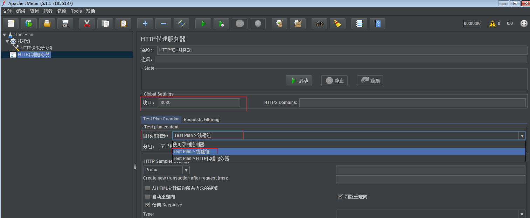Click the prefix text field beside Prefix dropdown
This screenshot has width=530, height=218.
tap(431, 170)
